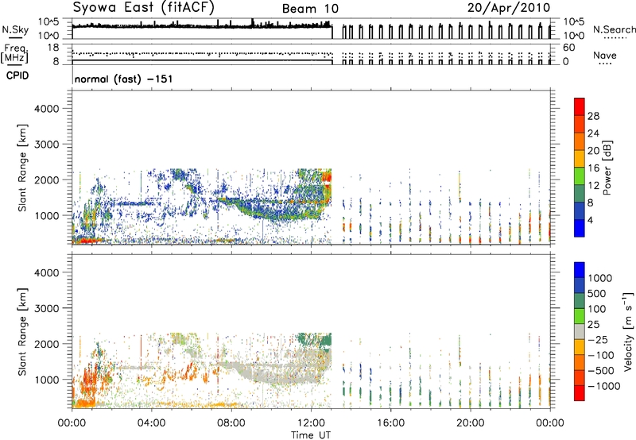Click '10^5' beside the N.Sky label

[48, 22]
